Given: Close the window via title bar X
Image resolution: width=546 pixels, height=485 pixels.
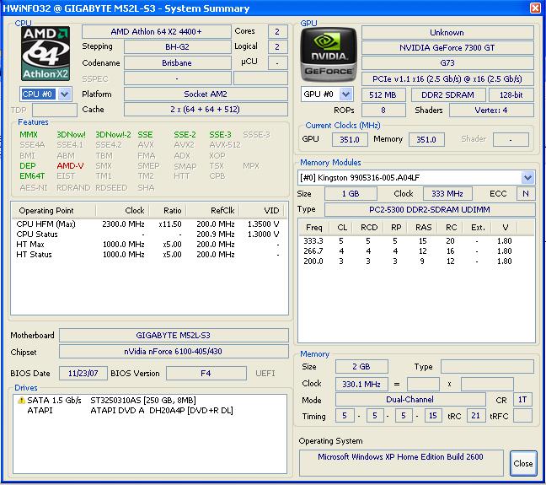Looking at the screenshot, I should point(535,8).
